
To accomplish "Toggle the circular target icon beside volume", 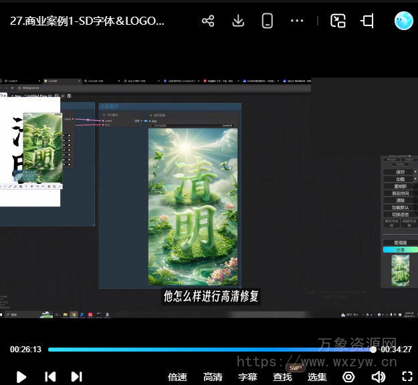I will 348,377.
